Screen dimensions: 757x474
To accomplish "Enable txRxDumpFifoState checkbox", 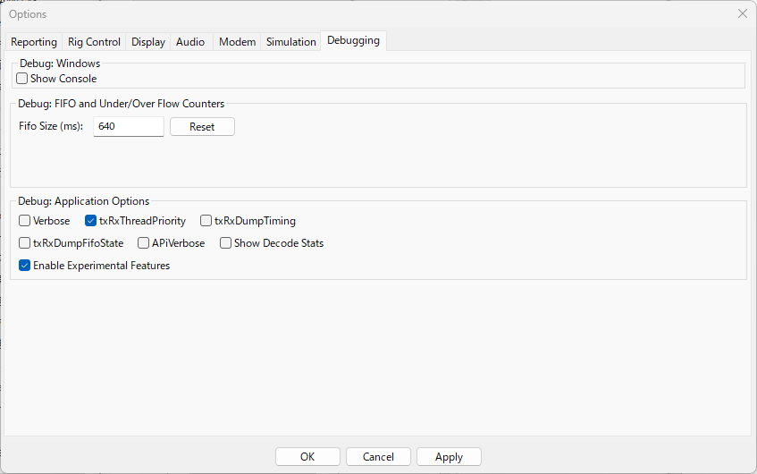I will tap(25, 243).
